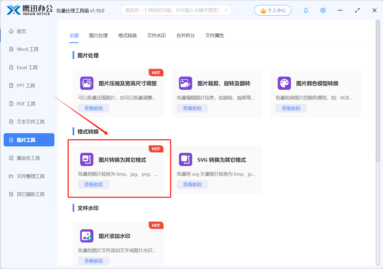The width and height of the screenshot is (383, 269).
Task: Select the 图片裁剪、旋转及翻转 tool icon
Action: pos(185,83)
